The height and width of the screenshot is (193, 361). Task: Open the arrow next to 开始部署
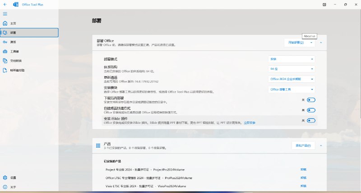point(311,43)
